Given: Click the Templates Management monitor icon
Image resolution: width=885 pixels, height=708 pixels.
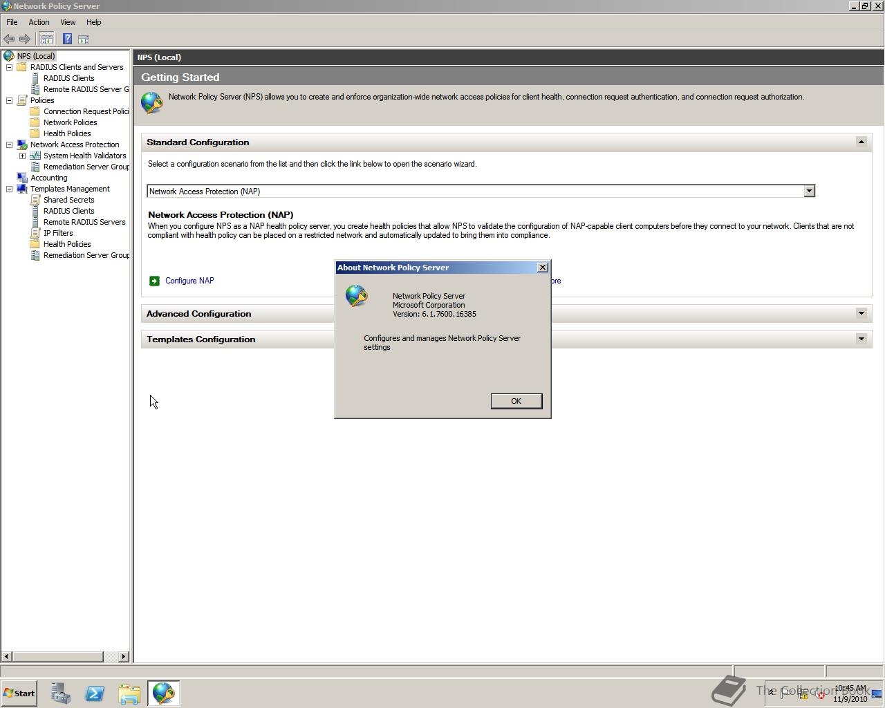Looking at the screenshot, I should click(x=21, y=189).
